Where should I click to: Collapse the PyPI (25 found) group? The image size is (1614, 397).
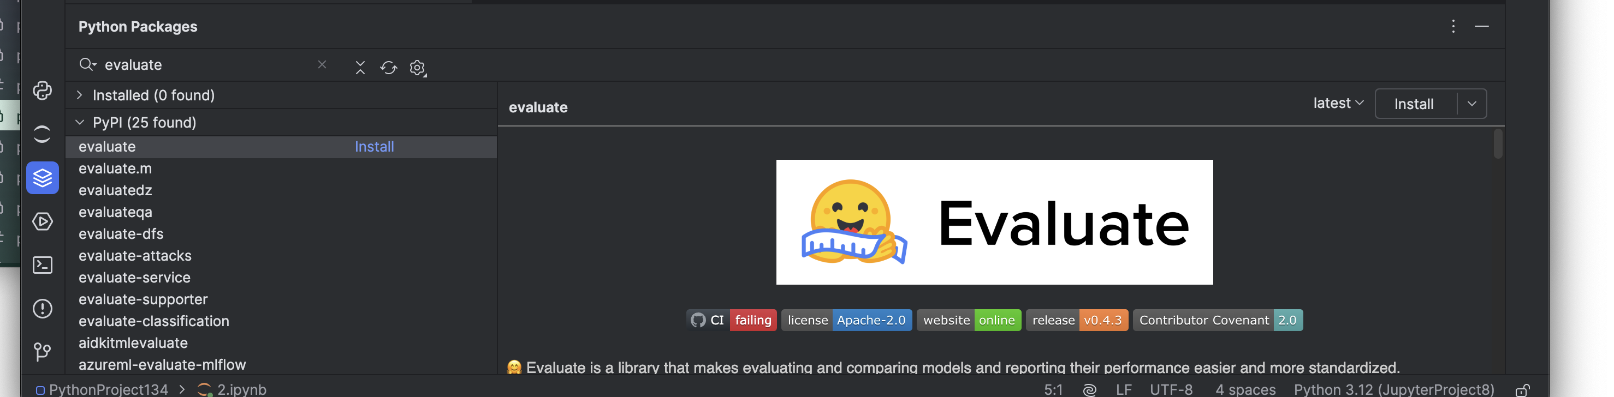coord(80,123)
